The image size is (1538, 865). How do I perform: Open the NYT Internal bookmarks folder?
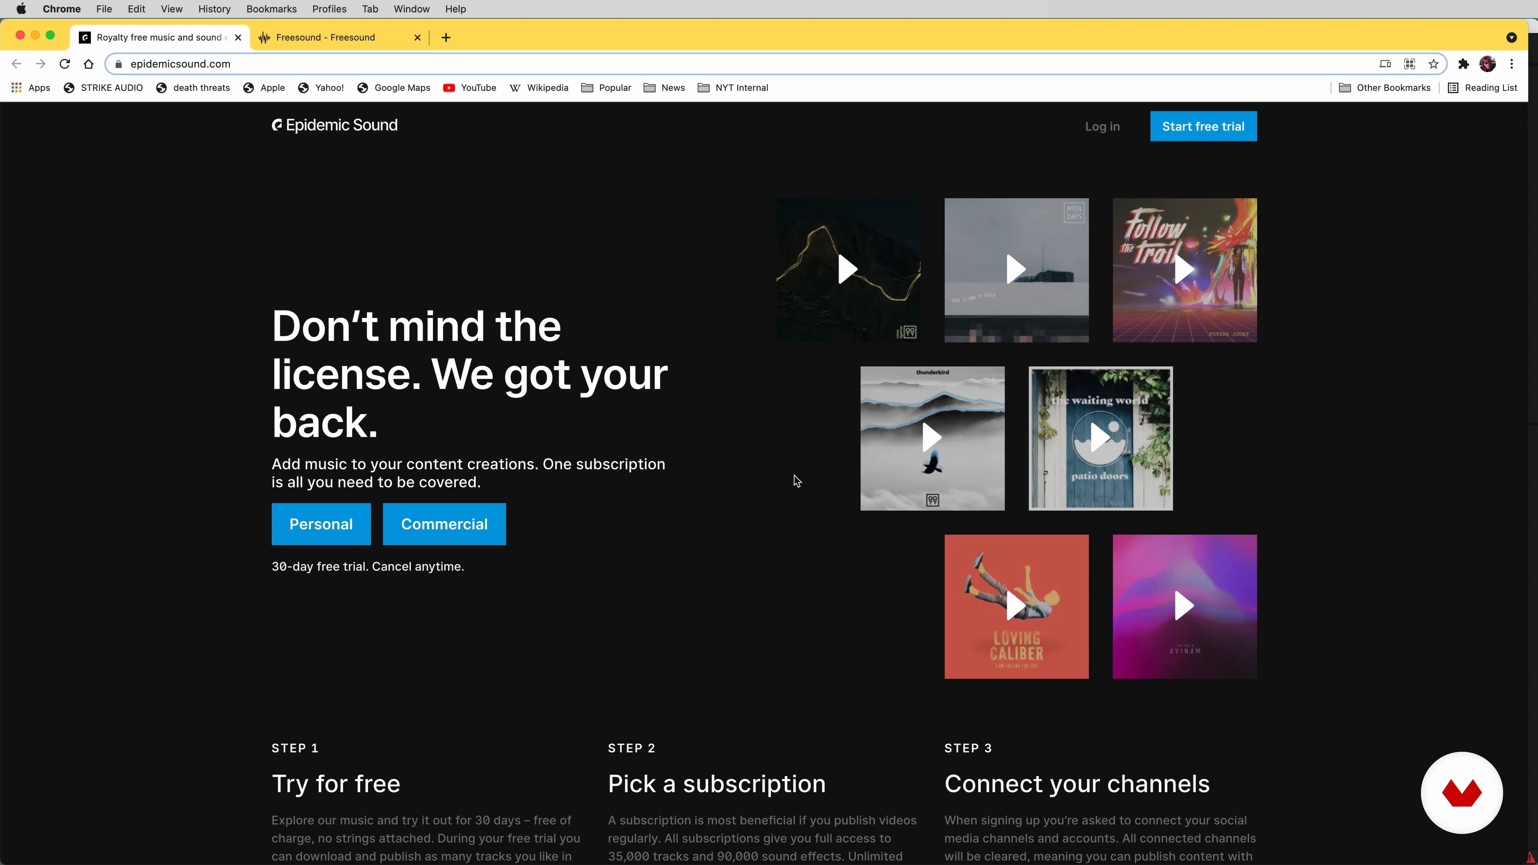point(733,88)
